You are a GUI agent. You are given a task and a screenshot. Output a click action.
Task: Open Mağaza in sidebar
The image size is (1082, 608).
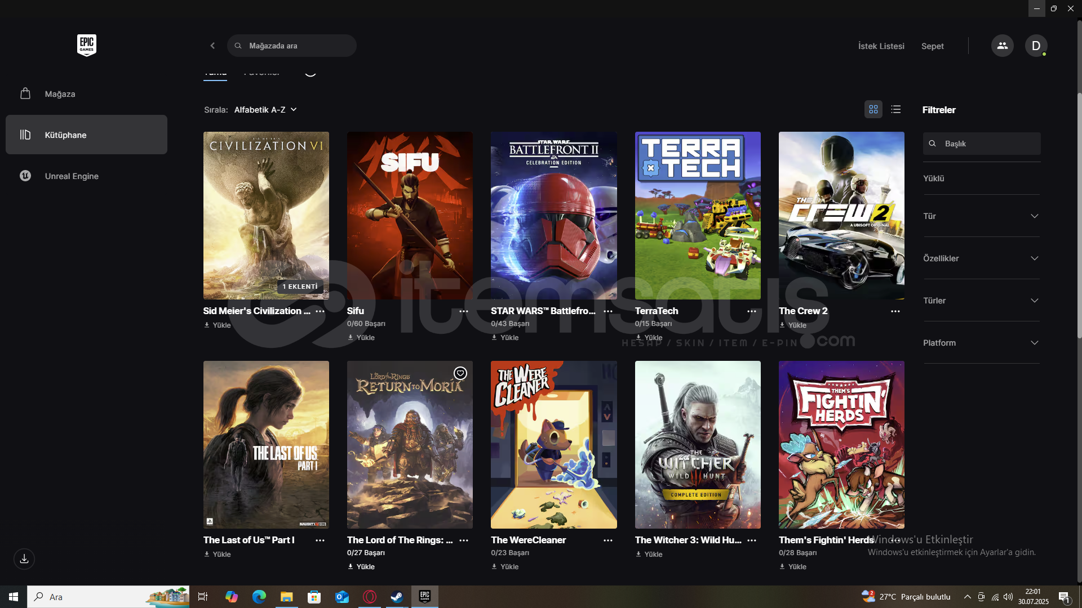coord(86,94)
